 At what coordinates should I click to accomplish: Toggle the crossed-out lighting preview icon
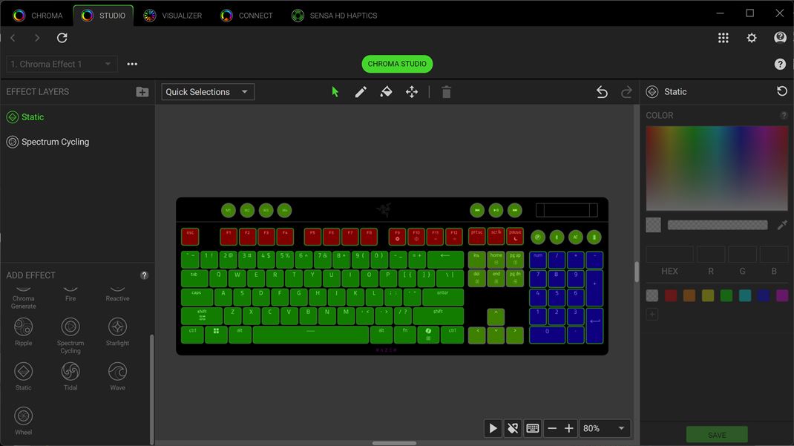click(x=513, y=428)
